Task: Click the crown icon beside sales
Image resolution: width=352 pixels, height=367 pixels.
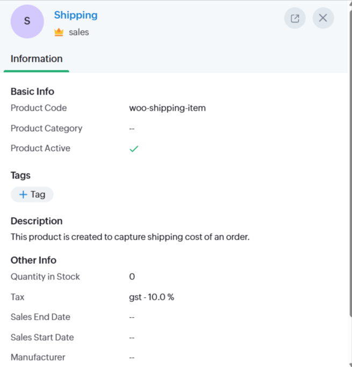Action: (59, 32)
